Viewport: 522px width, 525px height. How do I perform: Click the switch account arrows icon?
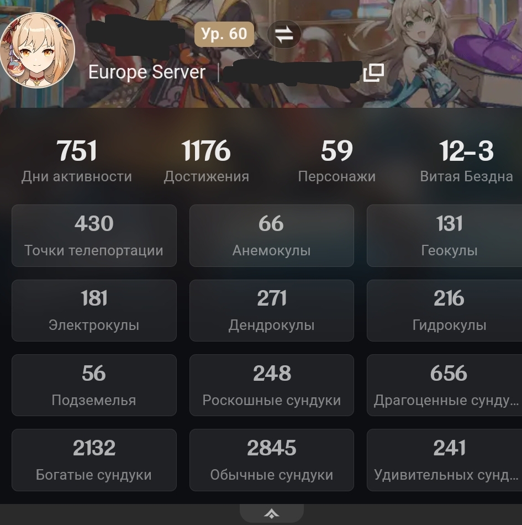click(284, 34)
